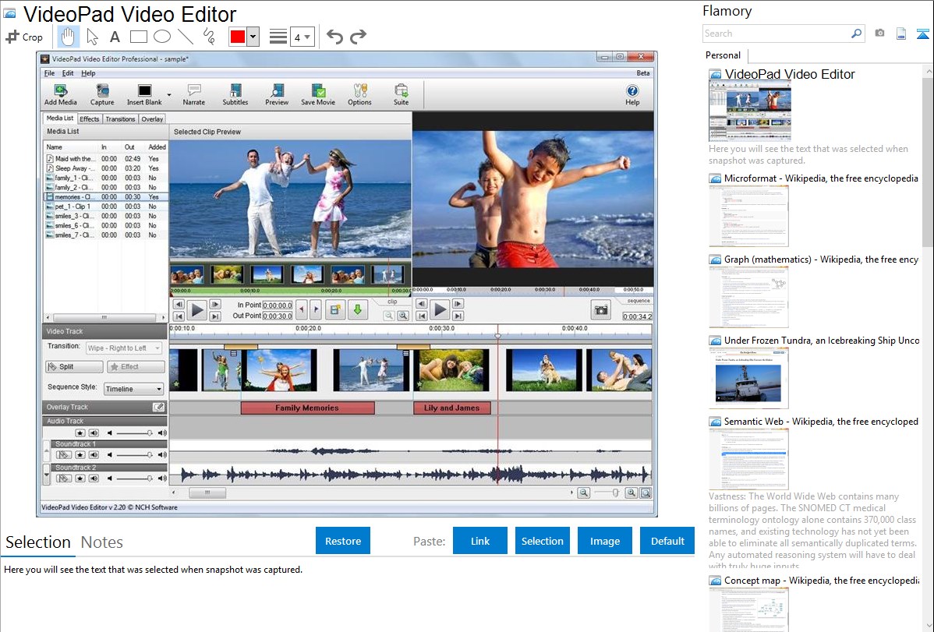The width and height of the screenshot is (934, 632).
Task: Redo the last annotation
Action: point(358,37)
